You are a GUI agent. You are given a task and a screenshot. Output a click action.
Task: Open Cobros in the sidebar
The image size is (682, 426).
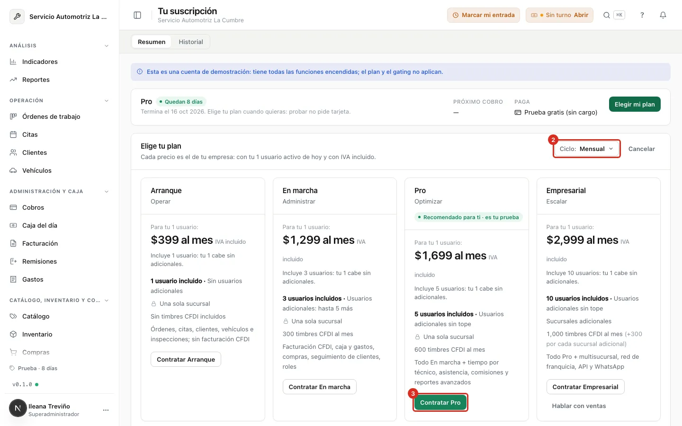[x=59, y=207]
